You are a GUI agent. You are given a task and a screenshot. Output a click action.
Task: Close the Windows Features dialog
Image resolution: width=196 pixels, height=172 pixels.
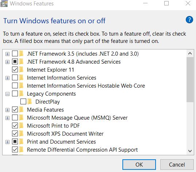coord(188,3)
